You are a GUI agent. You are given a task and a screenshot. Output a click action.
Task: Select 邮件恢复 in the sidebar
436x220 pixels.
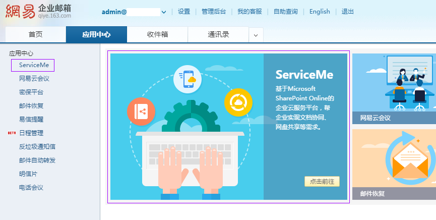coord(31,106)
